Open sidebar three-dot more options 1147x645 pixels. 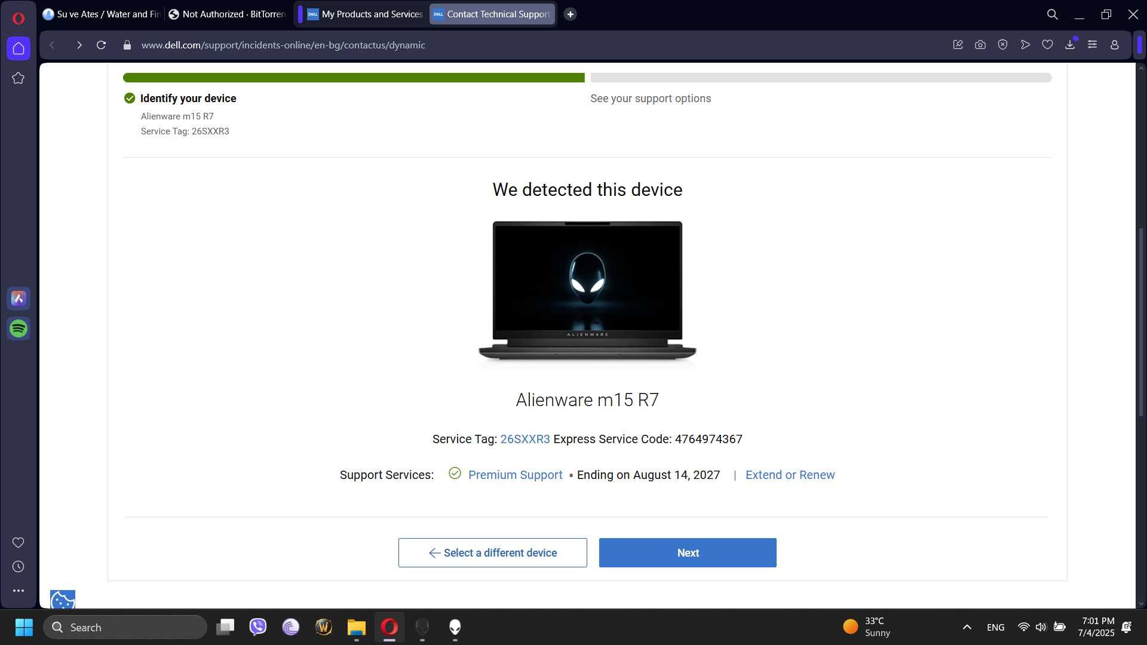click(19, 591)
